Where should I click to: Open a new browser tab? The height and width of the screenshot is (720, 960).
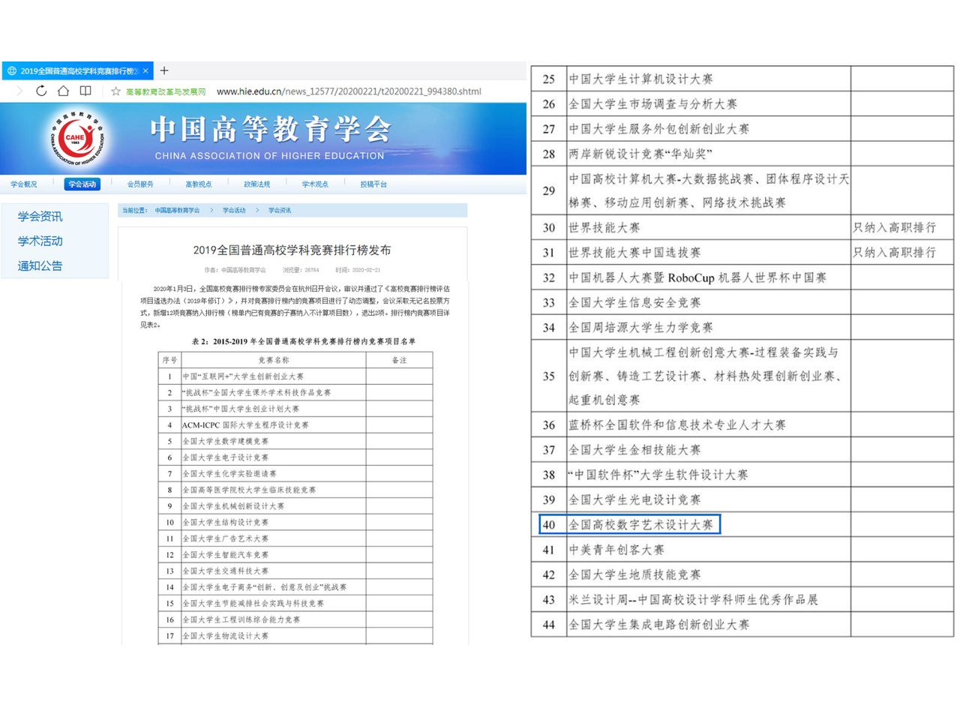(x=164, y=70)
